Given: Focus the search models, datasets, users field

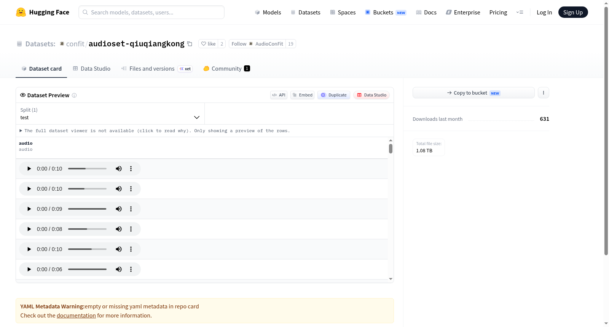Looking at the screenshot, I should (x=151, y=12).
